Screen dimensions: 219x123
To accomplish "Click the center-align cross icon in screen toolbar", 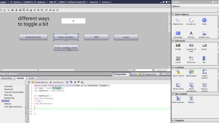I will (35, 10).
